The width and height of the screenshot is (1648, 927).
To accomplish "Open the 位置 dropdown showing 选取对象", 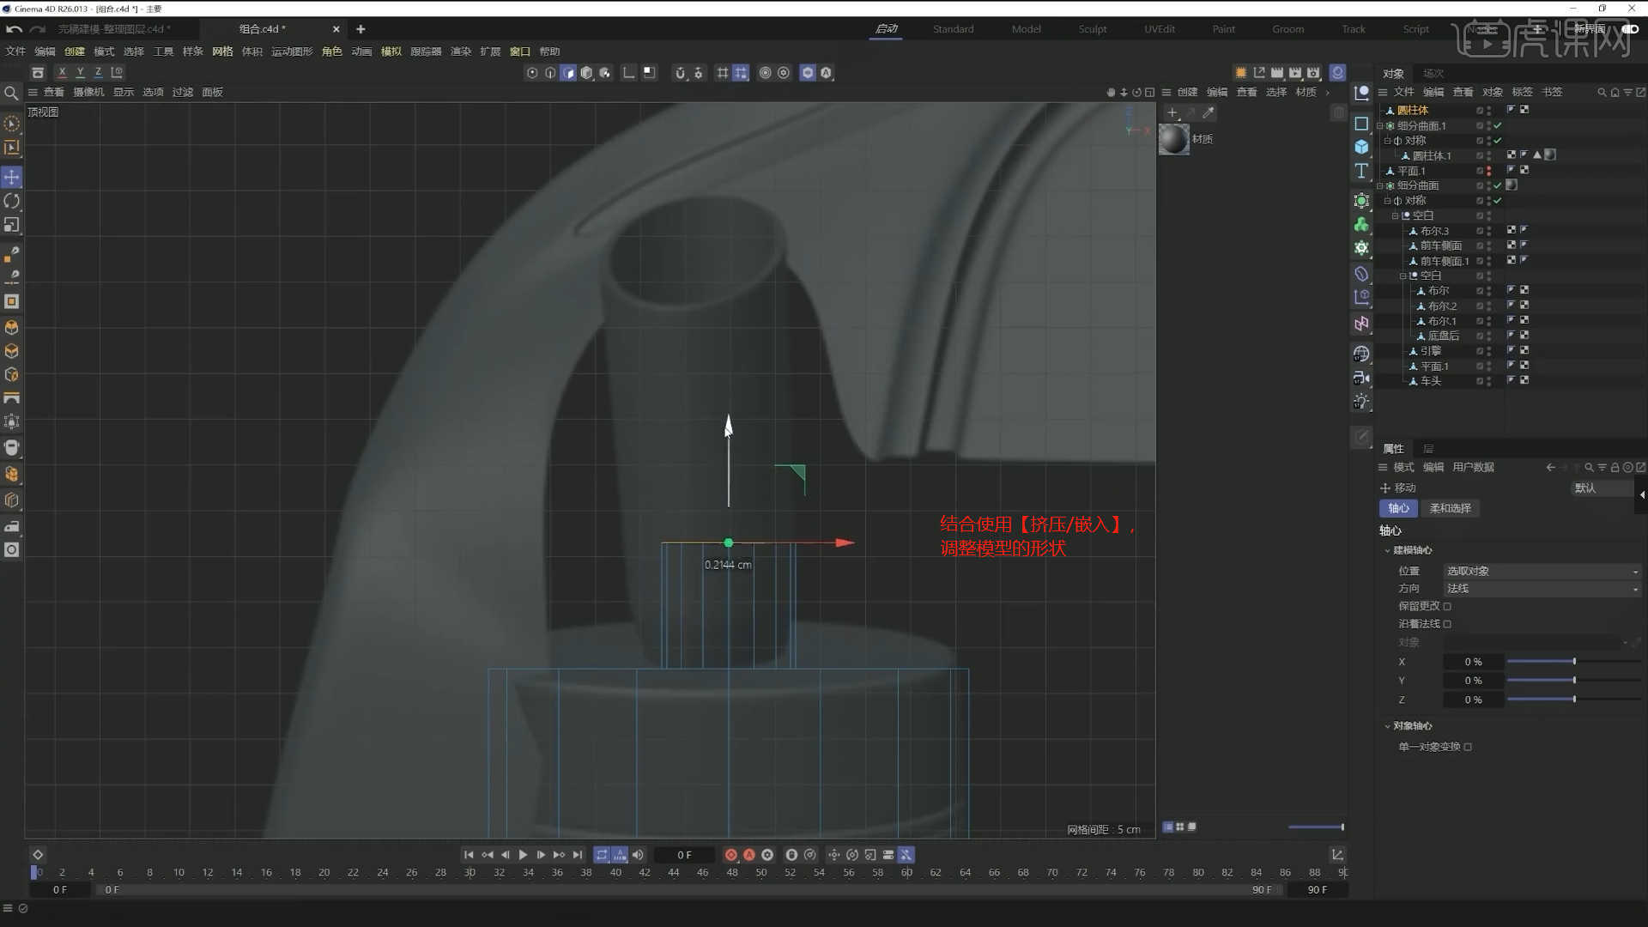I will click(x=1542, y=571).
